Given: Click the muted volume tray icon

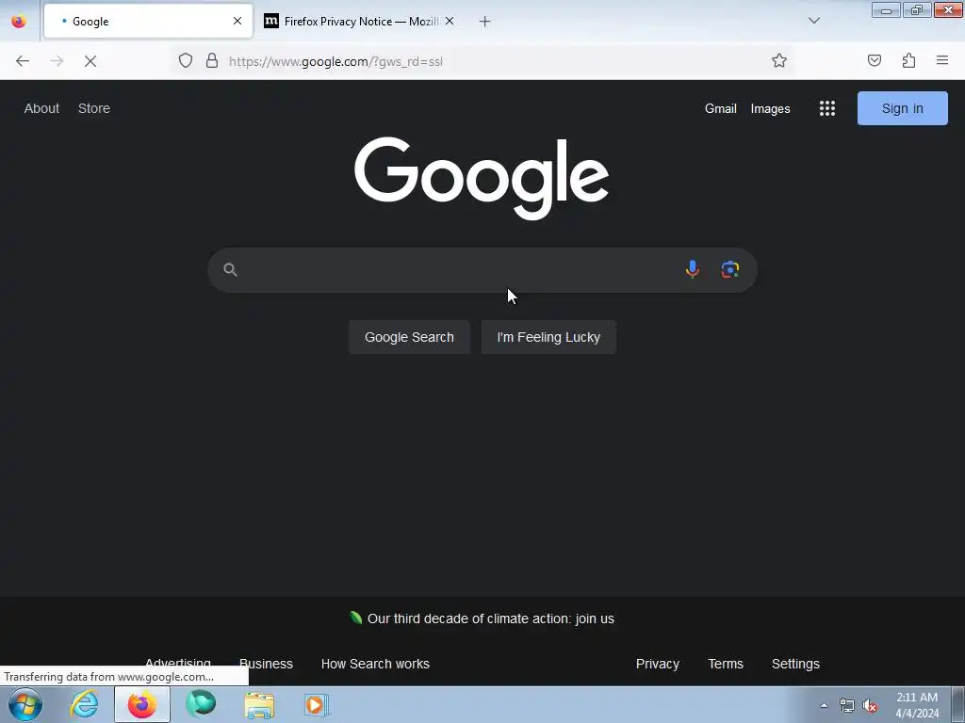Looking at the screenshot, I should 870,706.
